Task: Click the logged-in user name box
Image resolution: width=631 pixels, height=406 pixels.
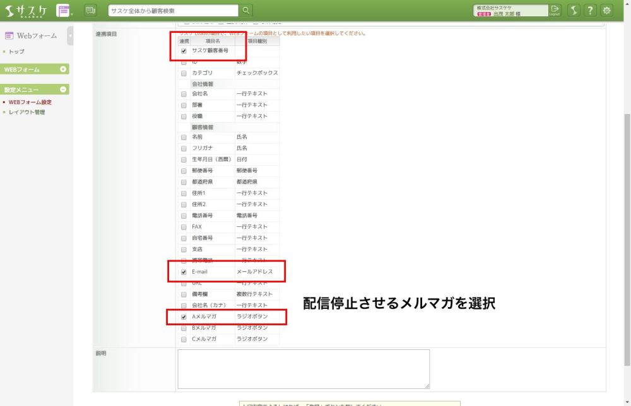Action: point(510,11)
